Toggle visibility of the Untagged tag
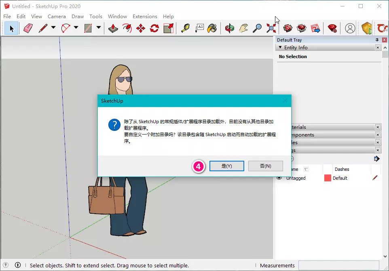Image resolution: width=389 pixels, height=271 pixels. click(x=279, y=178)
